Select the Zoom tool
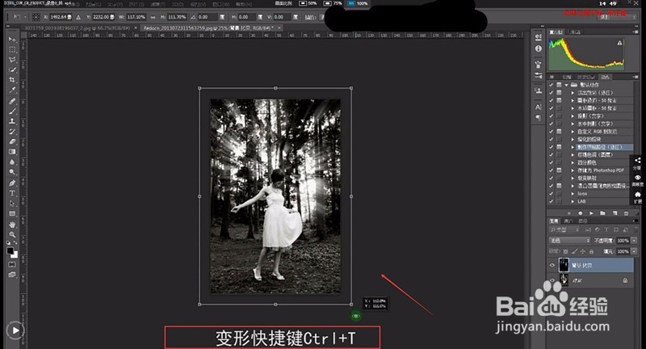The width and height of the screenshot is (646, 349). pos(12,234)
